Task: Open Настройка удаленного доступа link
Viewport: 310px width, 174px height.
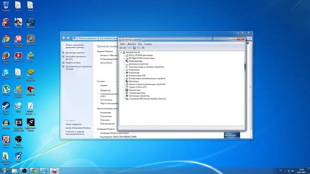Action: pos(76,58)
